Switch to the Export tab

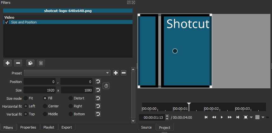coord(67,127)
